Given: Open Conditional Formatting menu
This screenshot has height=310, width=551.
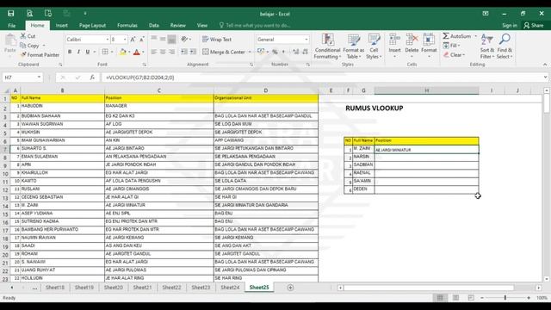Looking at the screenshot, I should click(327, 46).
